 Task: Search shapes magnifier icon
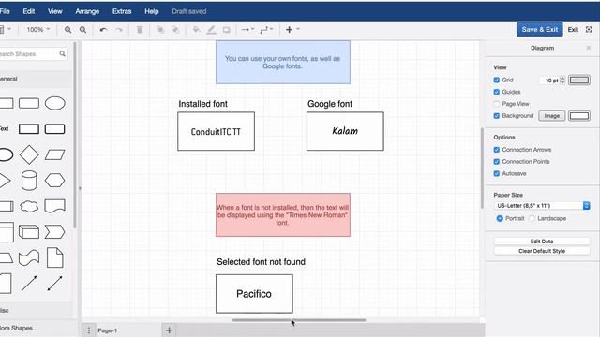pos(63,54)
